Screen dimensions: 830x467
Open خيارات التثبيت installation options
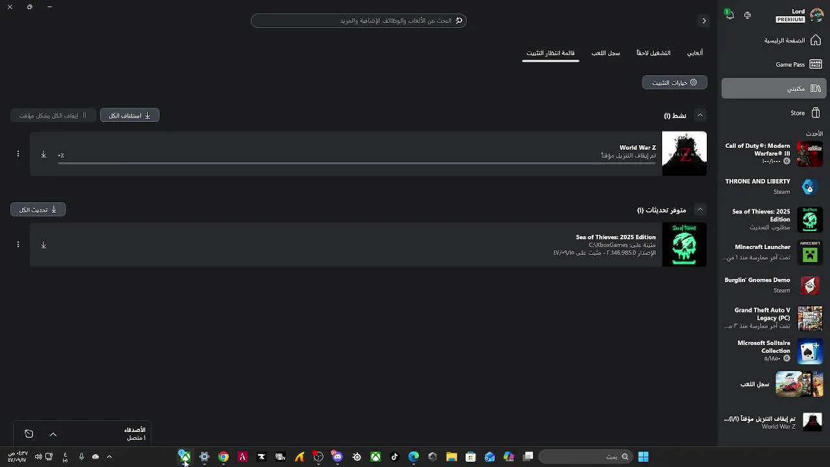point(674,82)
